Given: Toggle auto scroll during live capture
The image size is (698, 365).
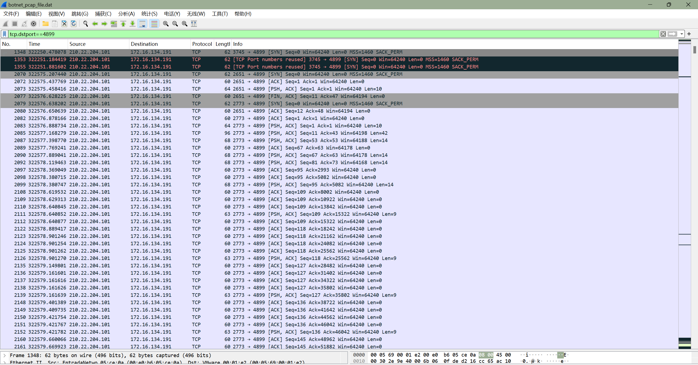Looking at the screenshot, I should click(142, 24).
